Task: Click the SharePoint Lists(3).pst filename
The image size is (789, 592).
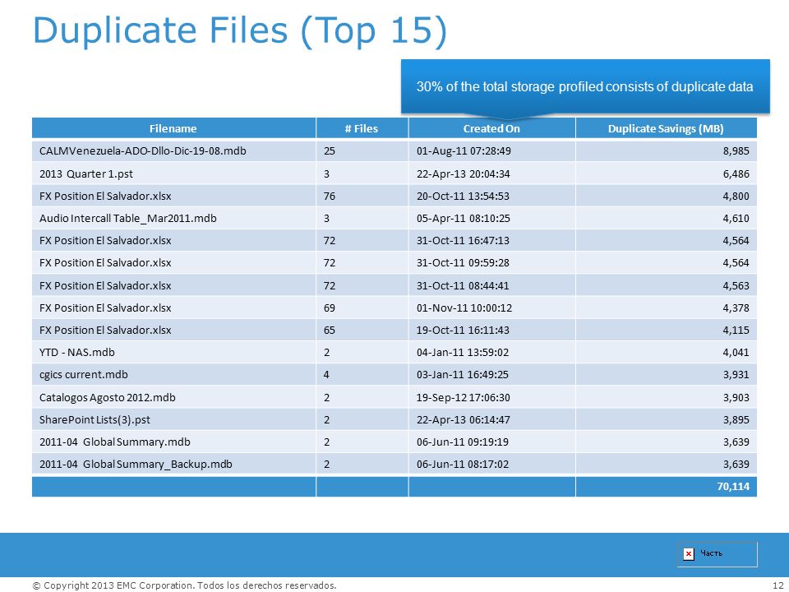Action: [95, 419]
